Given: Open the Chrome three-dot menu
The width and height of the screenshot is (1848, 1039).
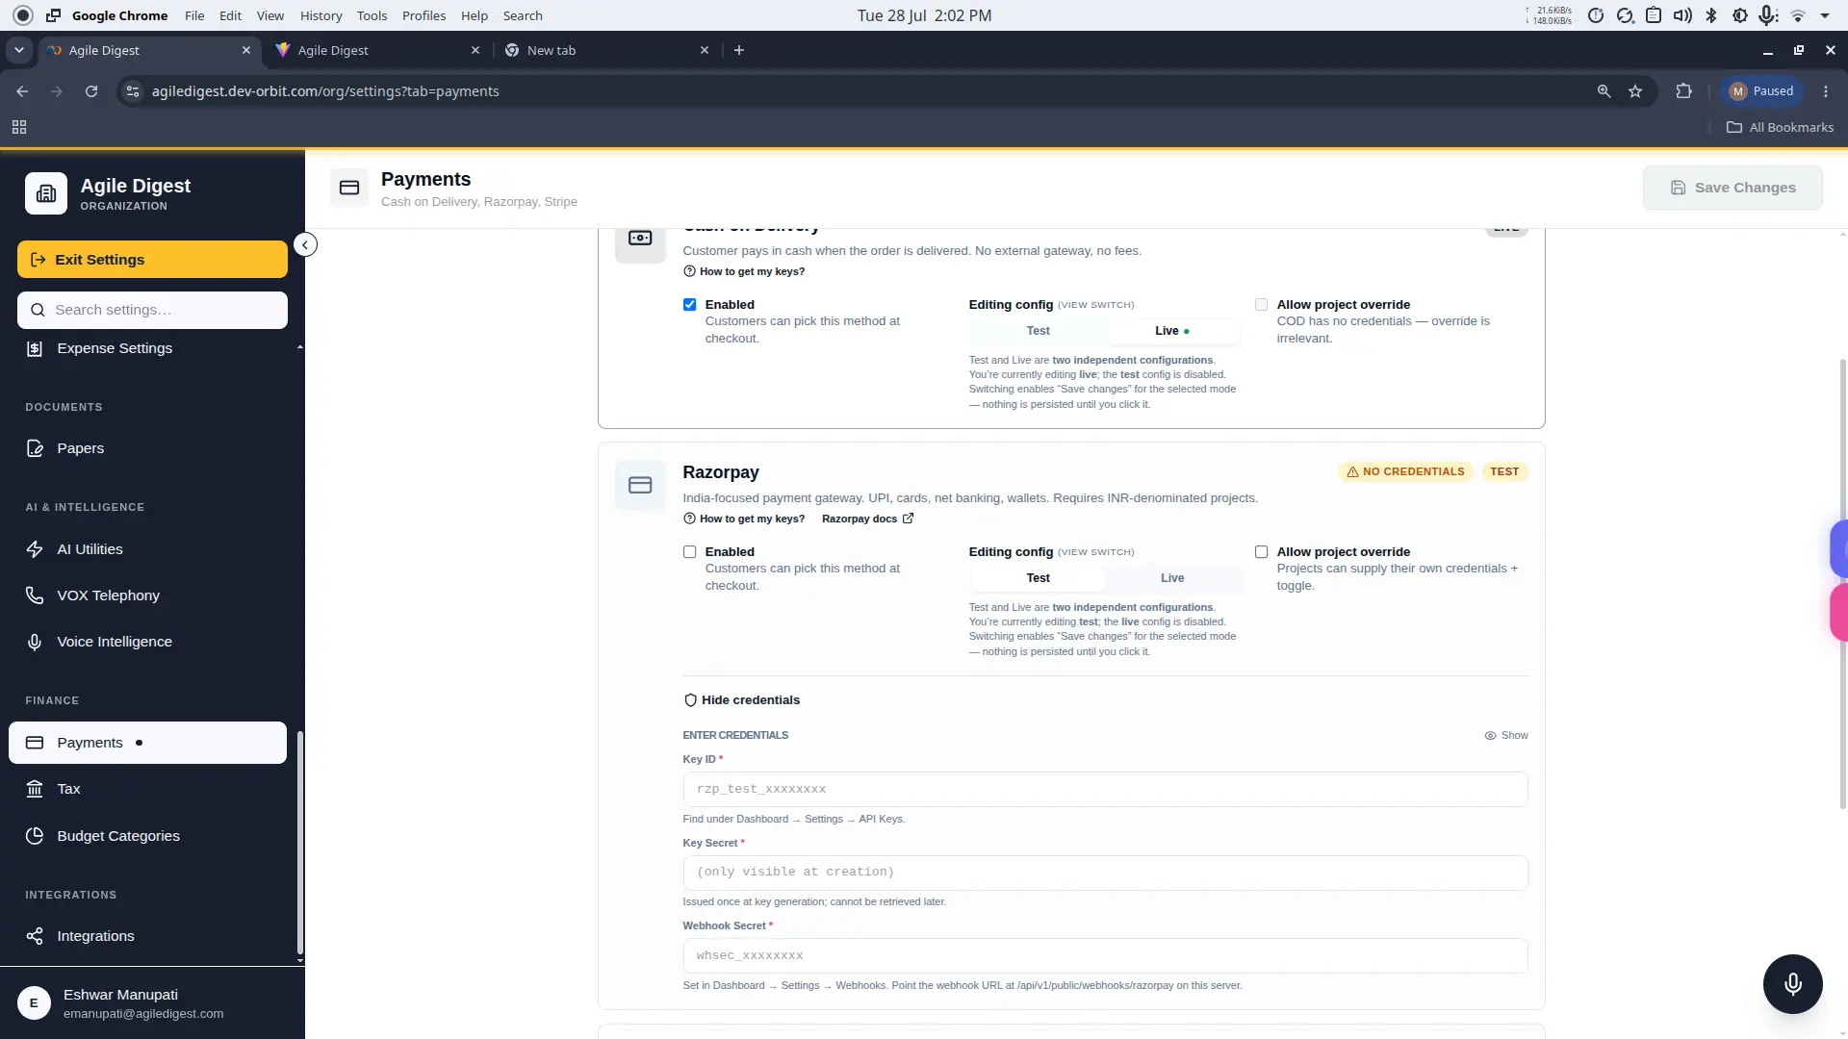Looking at the screenshot, I should click(1826, 91).
